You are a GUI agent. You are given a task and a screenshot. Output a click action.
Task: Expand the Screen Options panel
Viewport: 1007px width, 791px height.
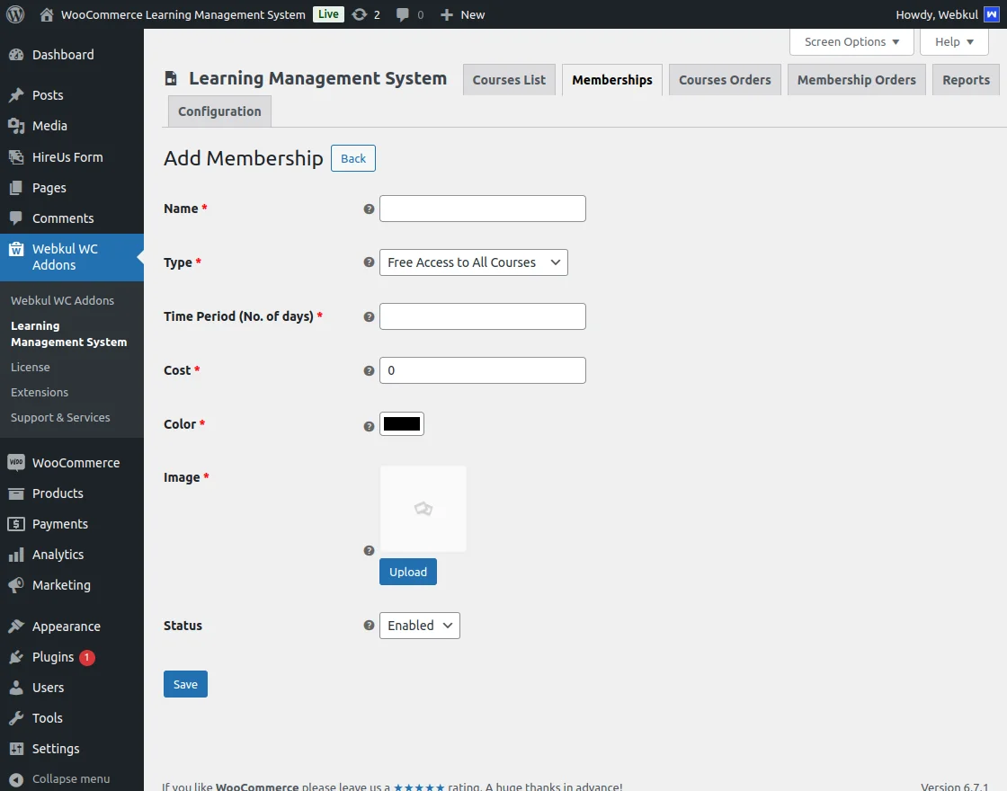(851, 41)
